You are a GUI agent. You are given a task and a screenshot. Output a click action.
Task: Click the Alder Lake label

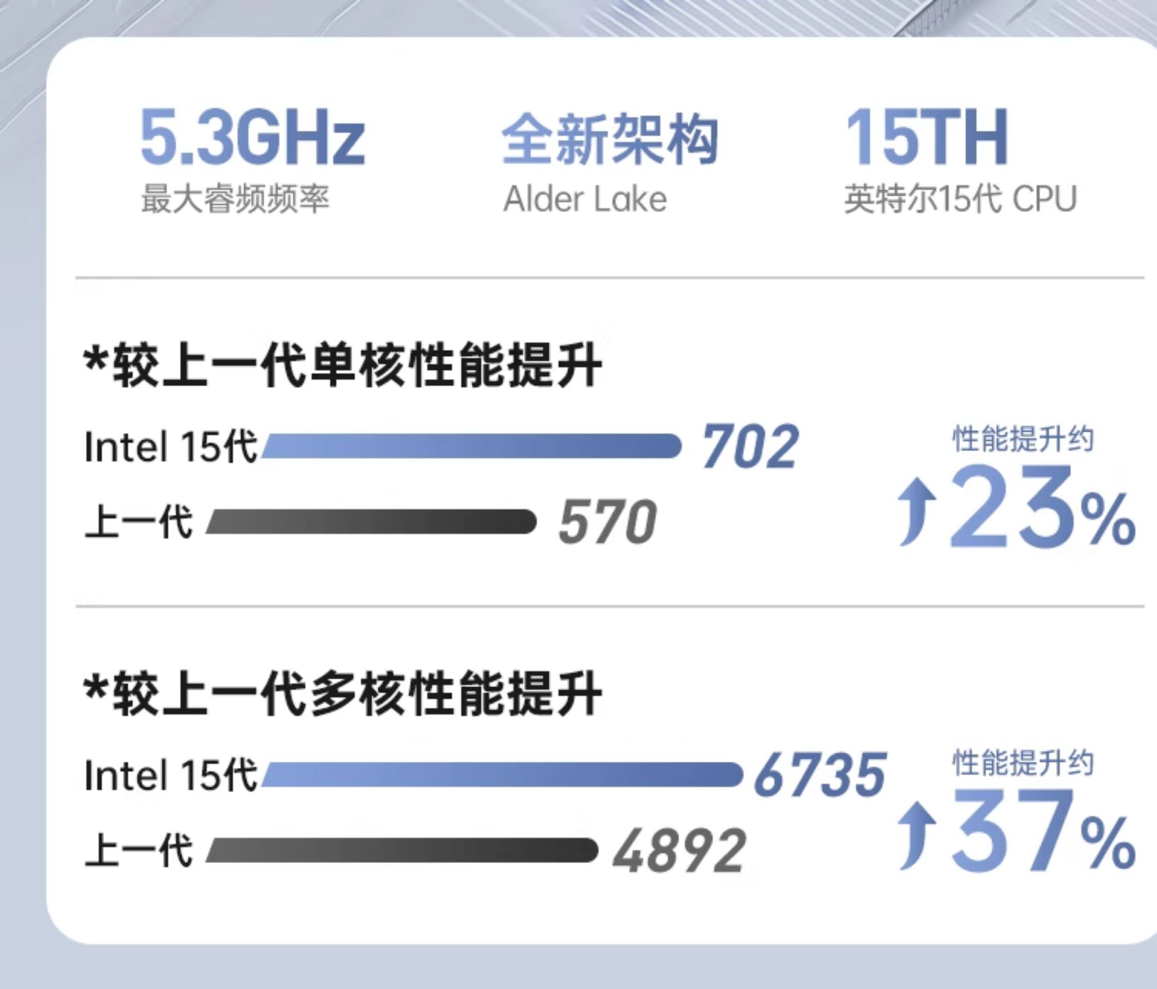585,199
